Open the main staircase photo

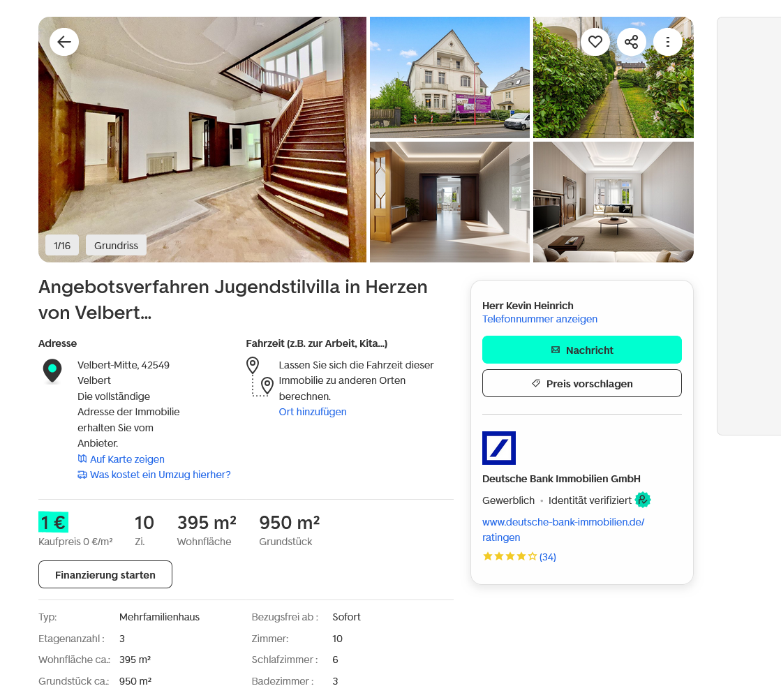(202, 140)
